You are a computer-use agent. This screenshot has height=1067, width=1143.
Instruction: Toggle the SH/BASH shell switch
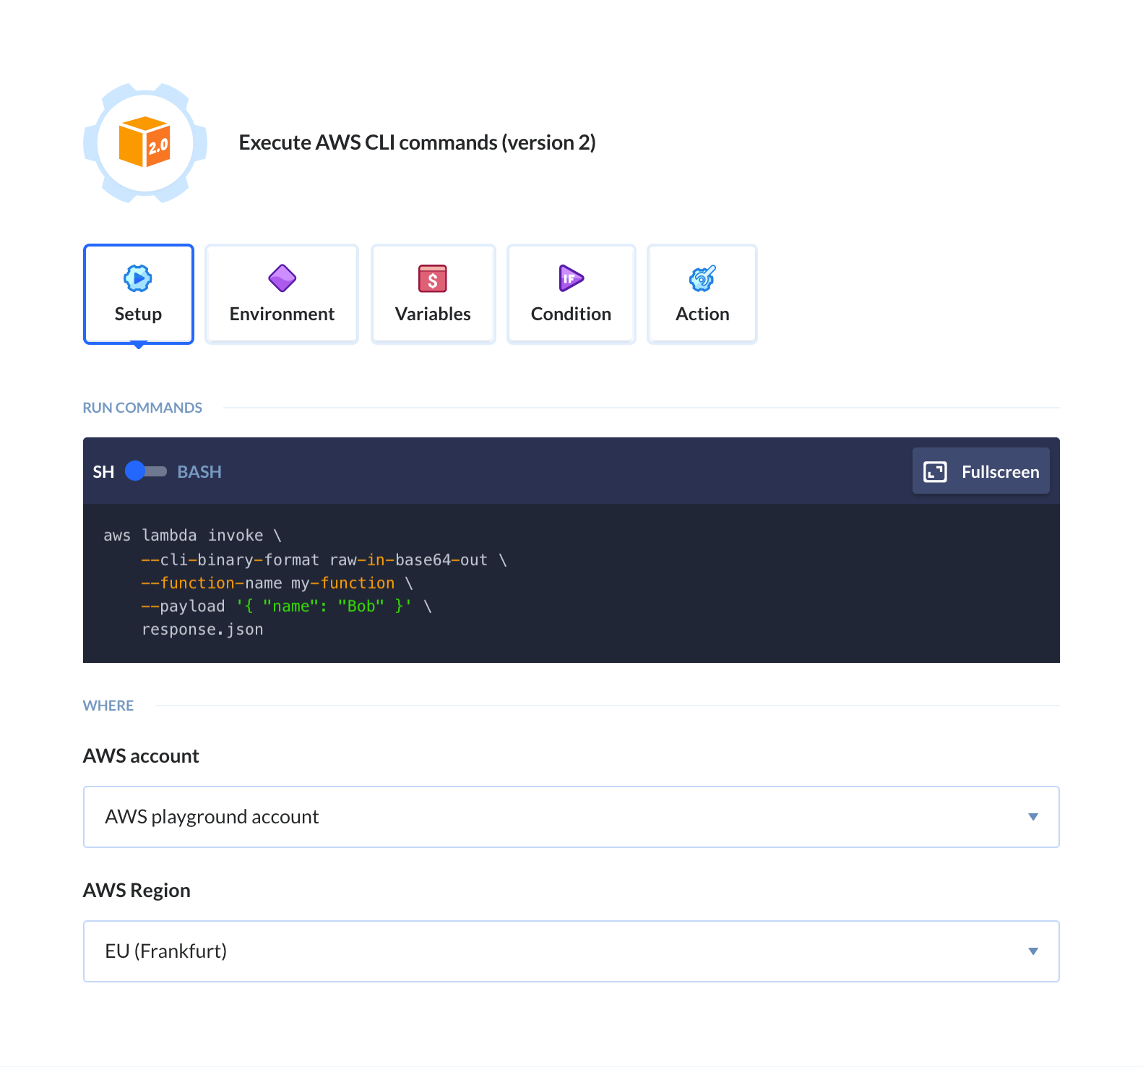[x=146, y=471]
